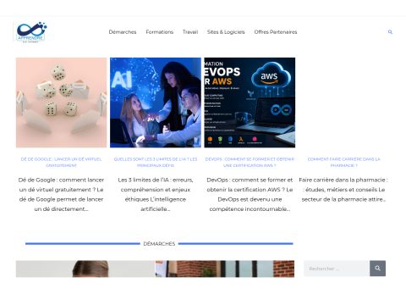406x305 pixels.
Task: Follow the 'DevOps : comment se former' title link
Action: [x=250, y=163]
